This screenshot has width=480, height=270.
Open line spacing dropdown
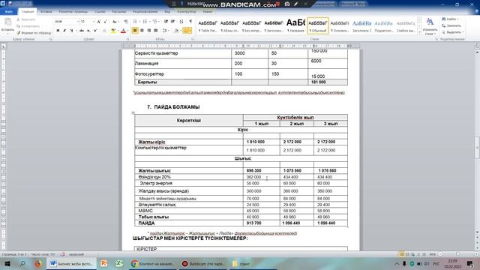coord(166,31)
